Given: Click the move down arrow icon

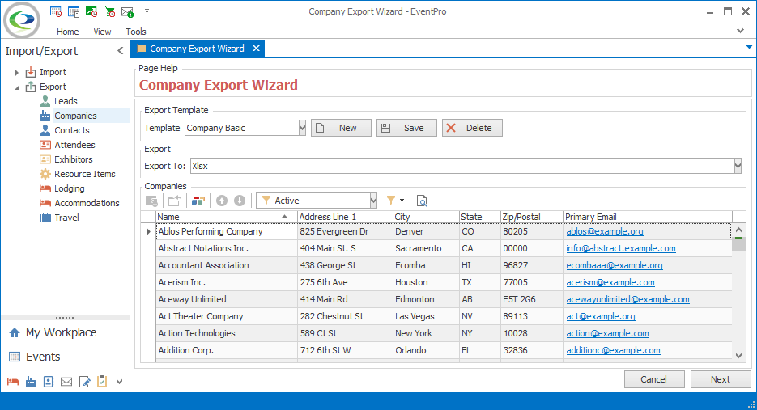Looking at the screenshot, I should pyautogui.click(x=240, y=201).
